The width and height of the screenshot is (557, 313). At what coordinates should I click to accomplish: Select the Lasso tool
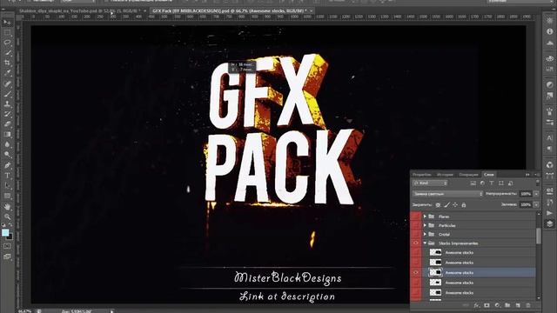click(x=7, y=43)
